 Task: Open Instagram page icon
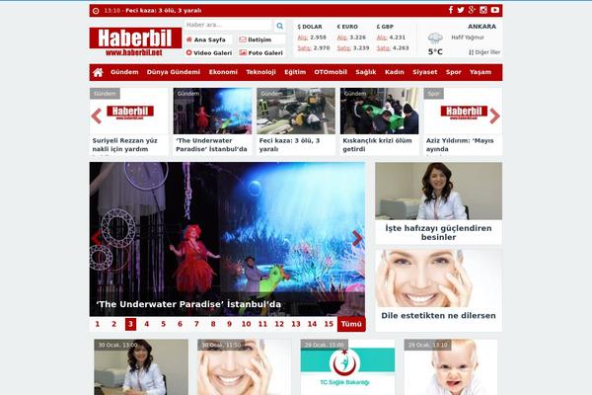[x=483, y=10]
